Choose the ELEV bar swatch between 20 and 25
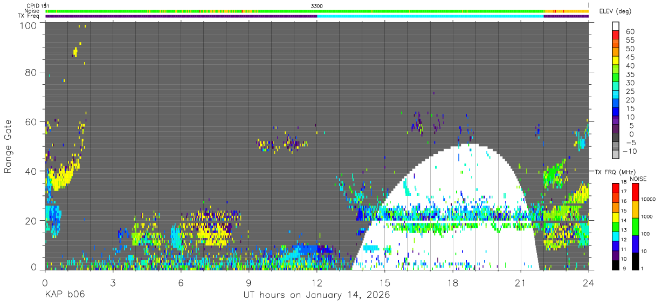 point(616,96)
